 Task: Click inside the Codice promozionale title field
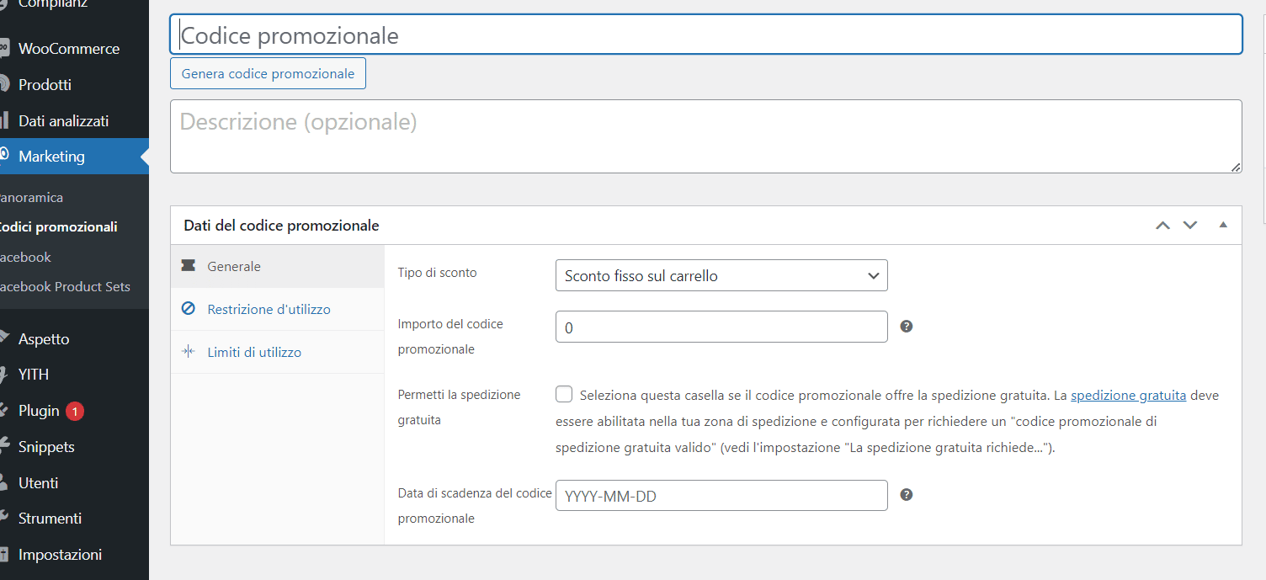coord(589,35)
